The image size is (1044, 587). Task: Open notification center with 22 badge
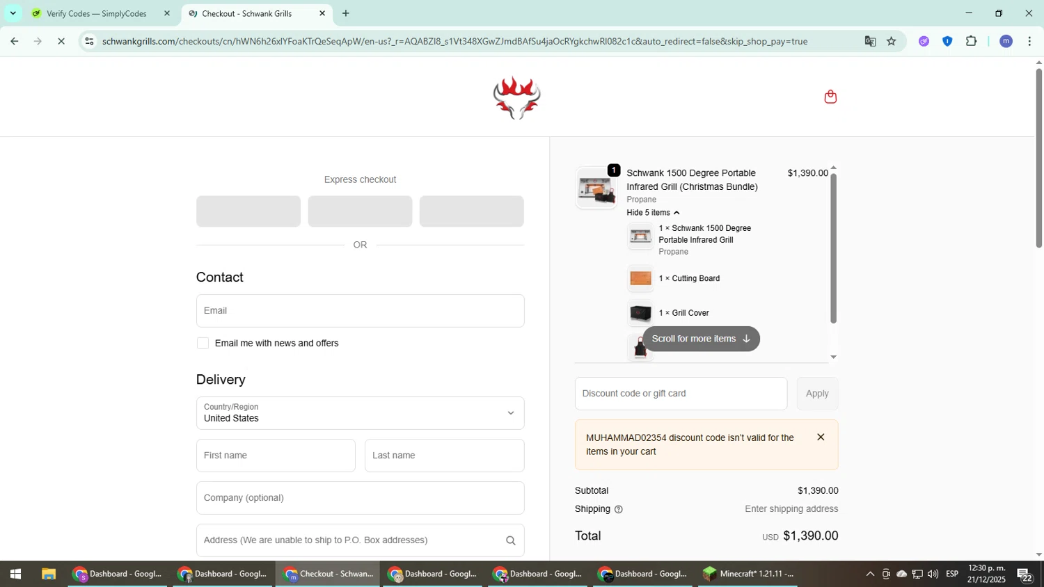[1025, 574]
